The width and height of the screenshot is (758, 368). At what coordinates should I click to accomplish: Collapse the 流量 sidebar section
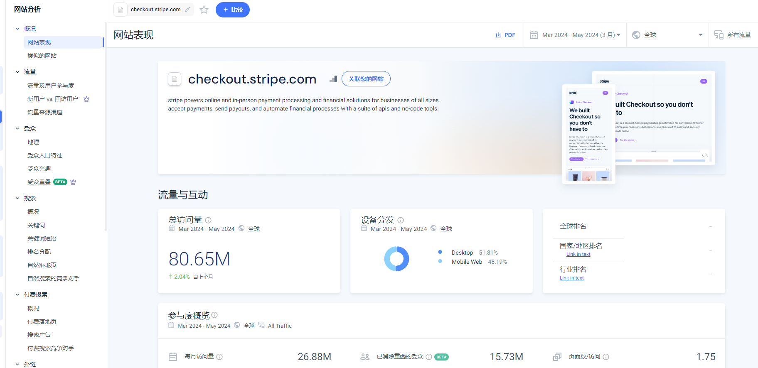tap(17, 72)
